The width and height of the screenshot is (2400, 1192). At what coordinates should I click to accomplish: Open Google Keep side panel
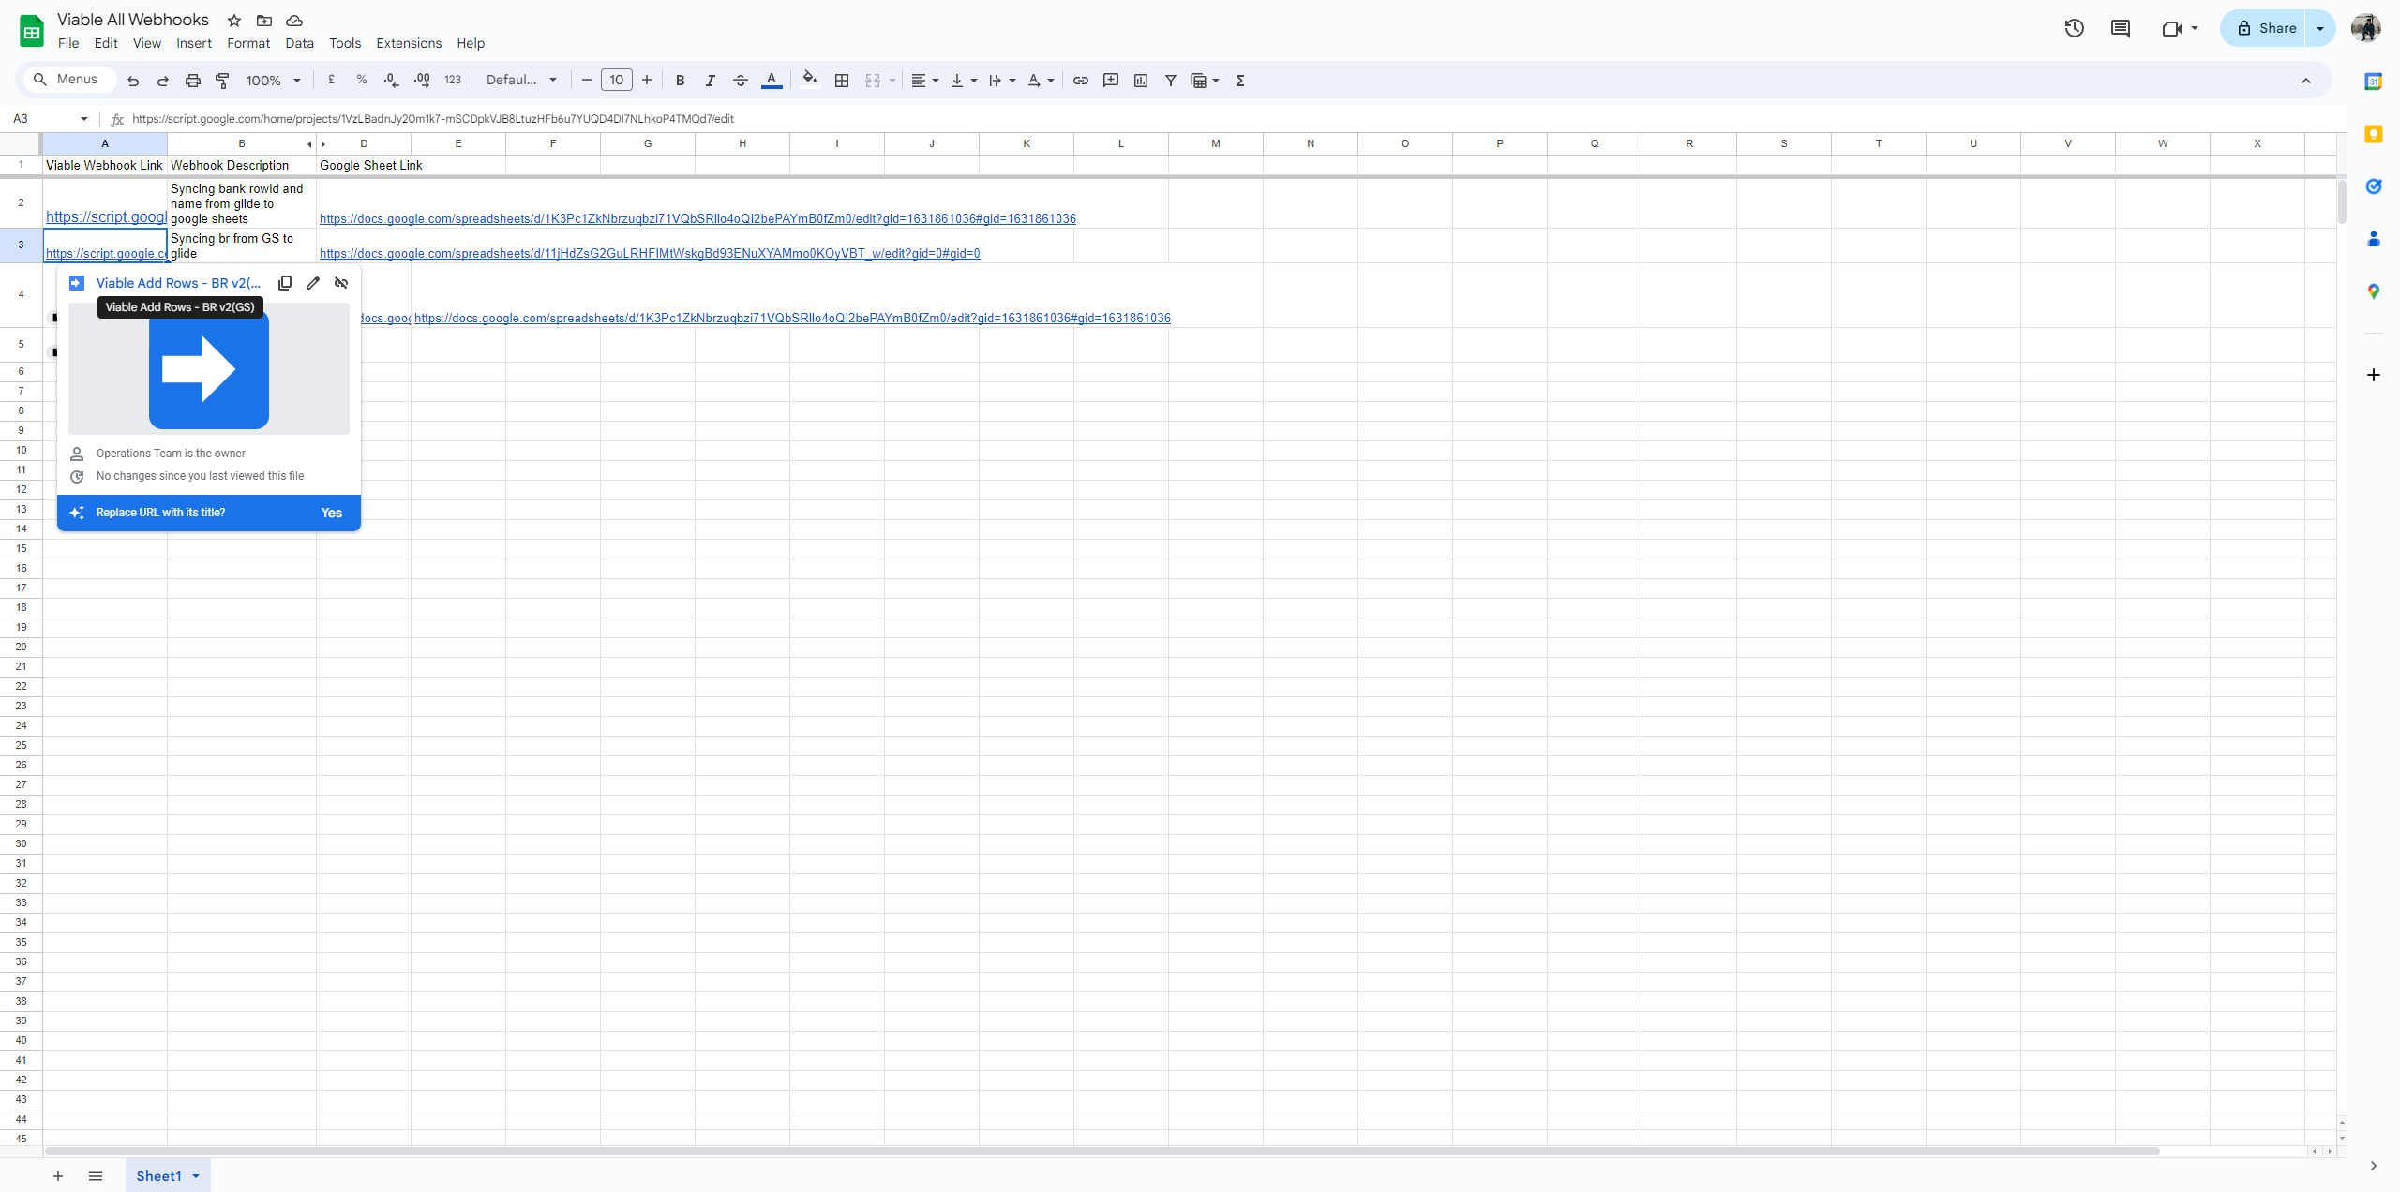pyautogui.click(x=2374, y=134)
